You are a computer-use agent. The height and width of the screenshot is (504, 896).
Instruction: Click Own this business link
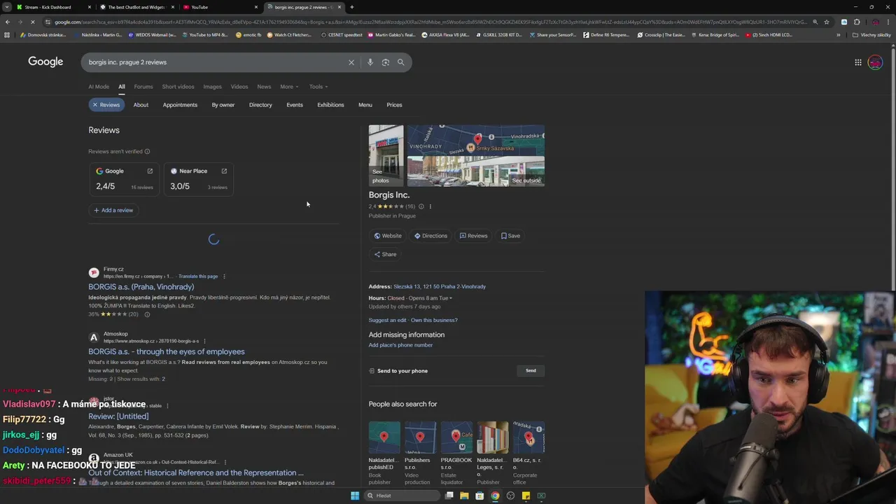pyautogui.click(x=434, y=320)
